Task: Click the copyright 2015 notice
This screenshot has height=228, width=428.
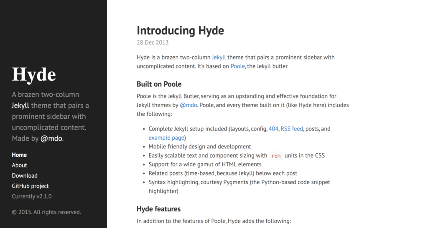Action: coord(46,212)
